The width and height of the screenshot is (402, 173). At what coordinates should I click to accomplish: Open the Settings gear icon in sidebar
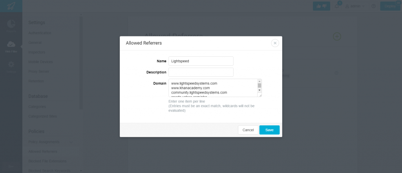click(11, 64)
